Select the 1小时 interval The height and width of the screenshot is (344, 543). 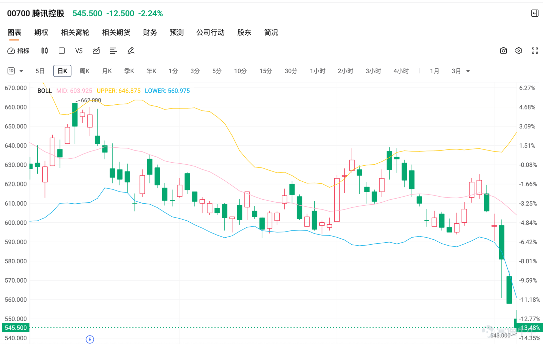[318, 71]
